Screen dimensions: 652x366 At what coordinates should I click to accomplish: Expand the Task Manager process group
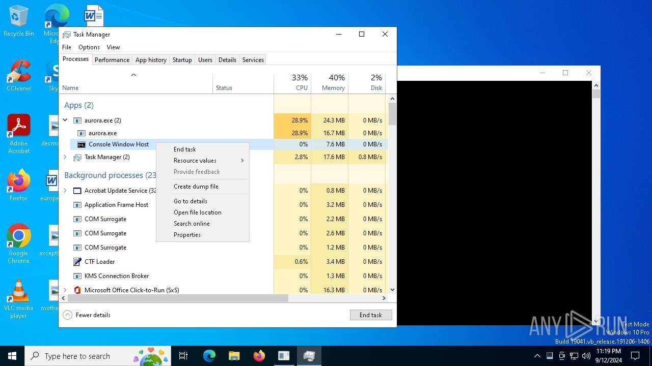65,157
